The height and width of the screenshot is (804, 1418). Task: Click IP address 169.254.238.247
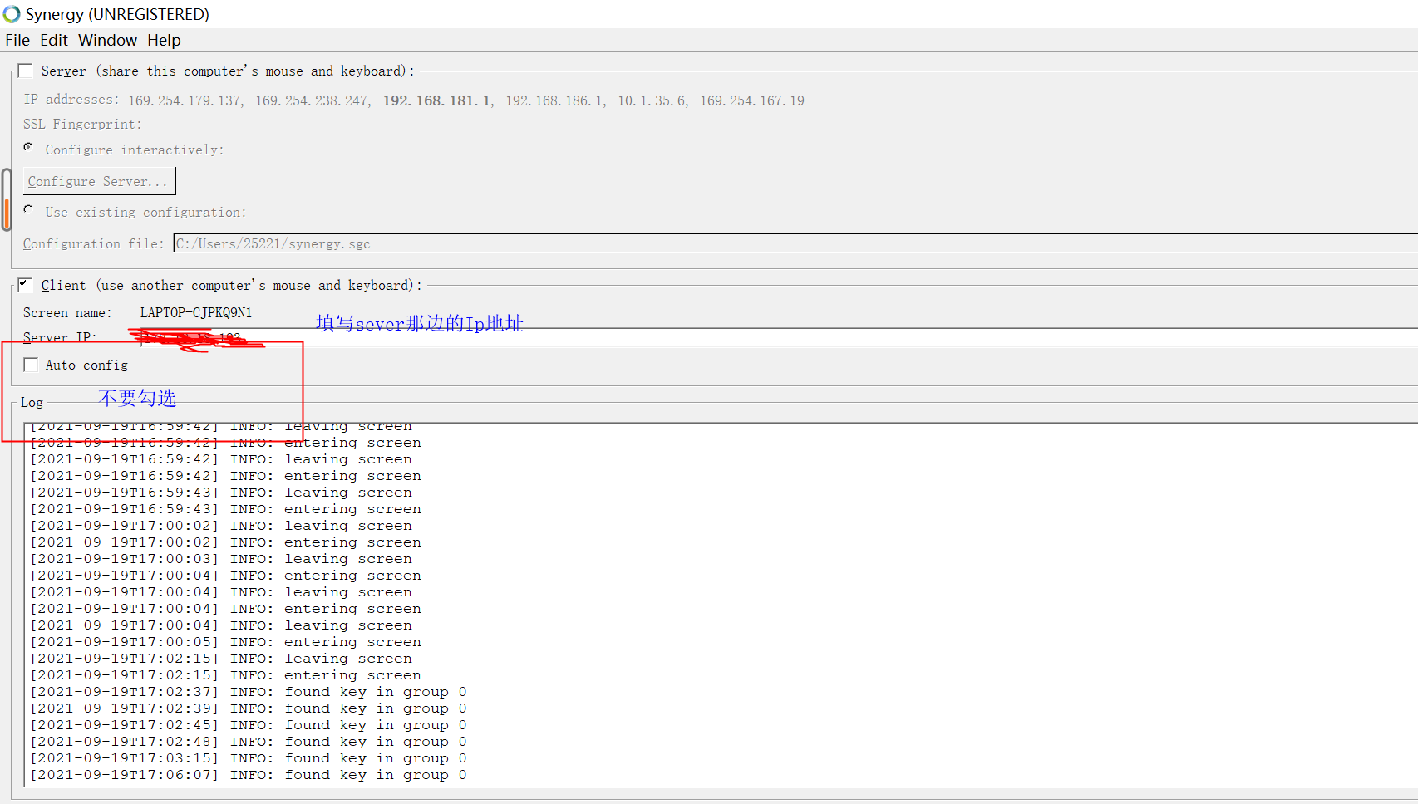(x=313, y=100)
